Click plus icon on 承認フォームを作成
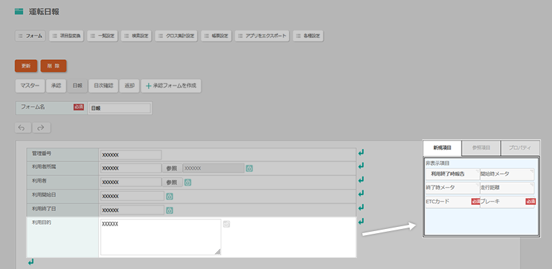This screenshot has height=269, width=552. [148, 86]
